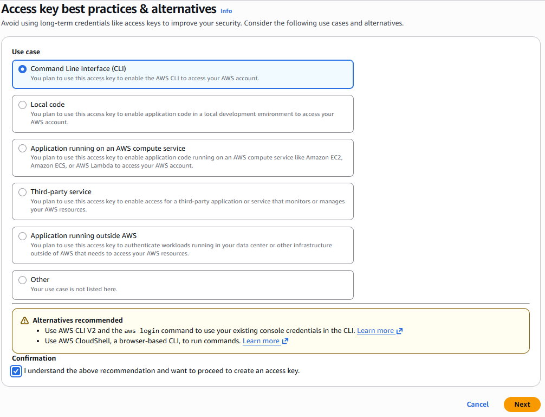The height and width of the screenshot is (417, 545).
Task: Uncheck the confirmation checkbox to proceed
Action: pyautogui.click(x=16, y=371)
